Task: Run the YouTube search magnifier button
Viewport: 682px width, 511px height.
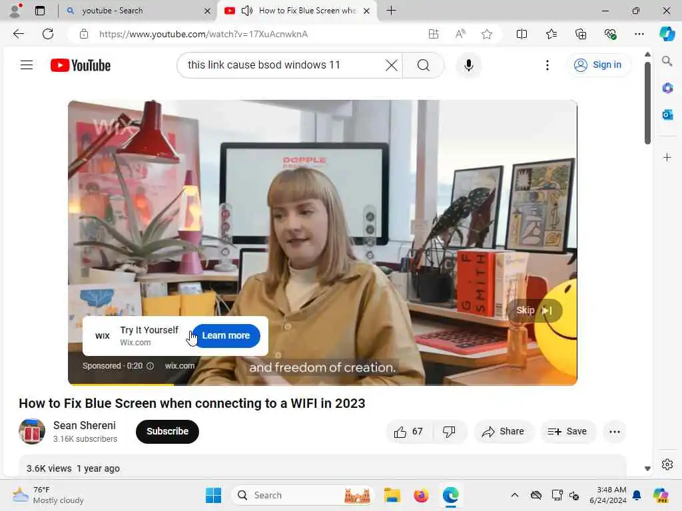Action: coord(423,65)
